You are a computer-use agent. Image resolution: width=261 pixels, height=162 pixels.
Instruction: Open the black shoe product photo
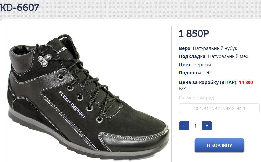89,94
